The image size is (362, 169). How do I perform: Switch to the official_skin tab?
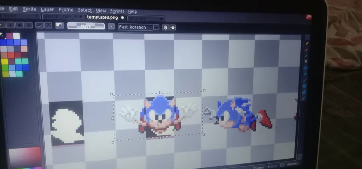pos(63,16)
